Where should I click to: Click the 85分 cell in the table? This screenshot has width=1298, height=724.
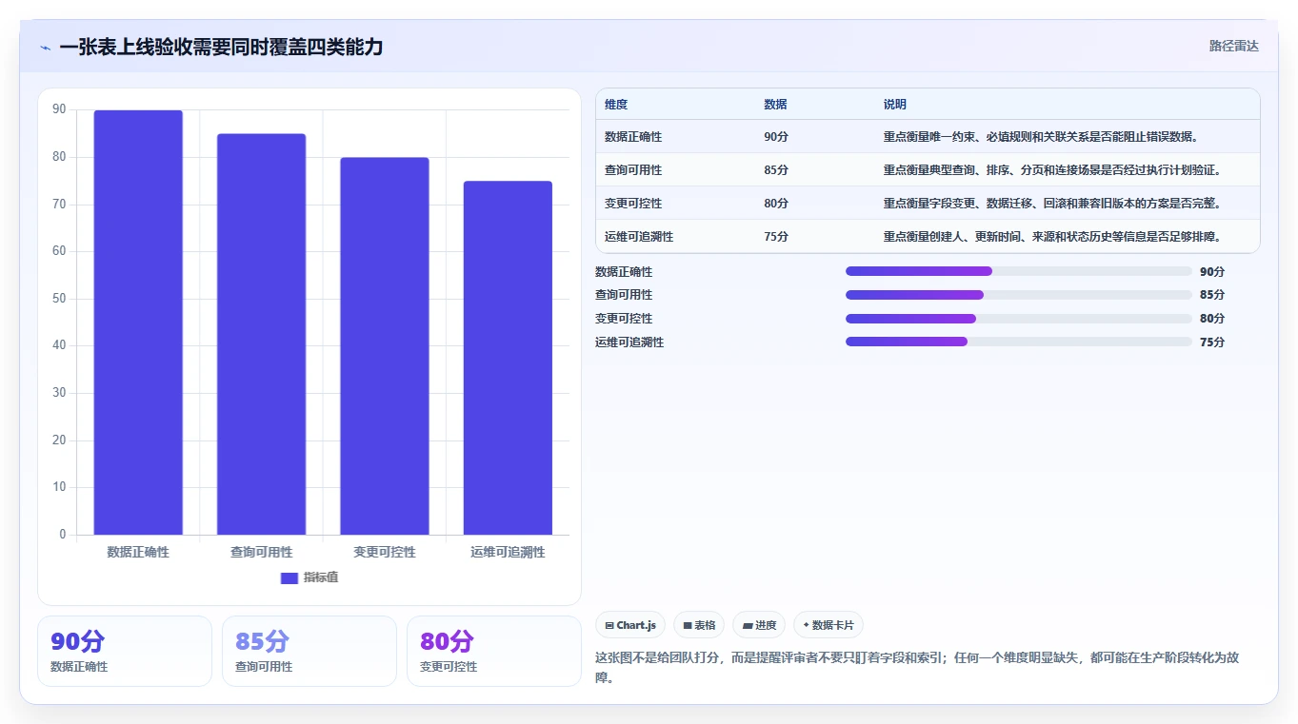[776, 170]
